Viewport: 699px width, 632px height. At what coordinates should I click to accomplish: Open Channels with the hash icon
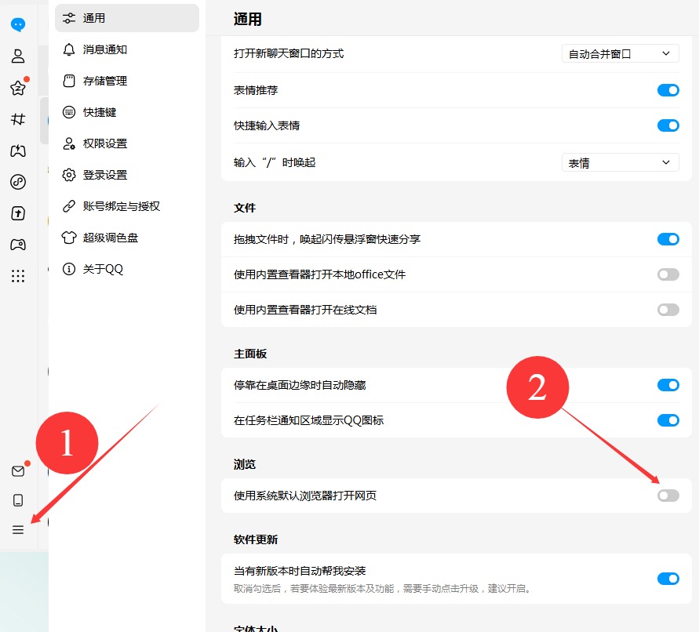(x=18, y=119)
